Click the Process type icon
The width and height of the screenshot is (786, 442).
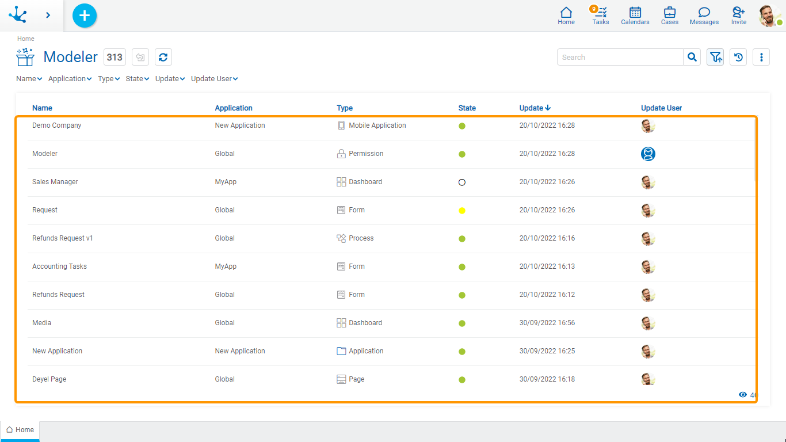341,238
